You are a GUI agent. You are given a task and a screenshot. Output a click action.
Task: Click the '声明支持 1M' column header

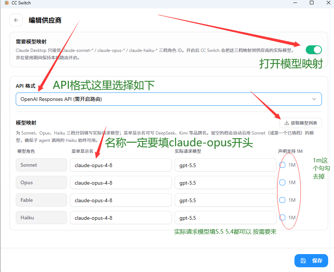coord(290,151)
